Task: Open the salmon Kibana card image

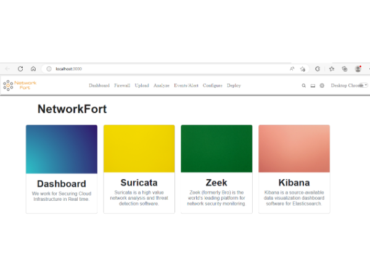Action: click(x=294, y=149)
